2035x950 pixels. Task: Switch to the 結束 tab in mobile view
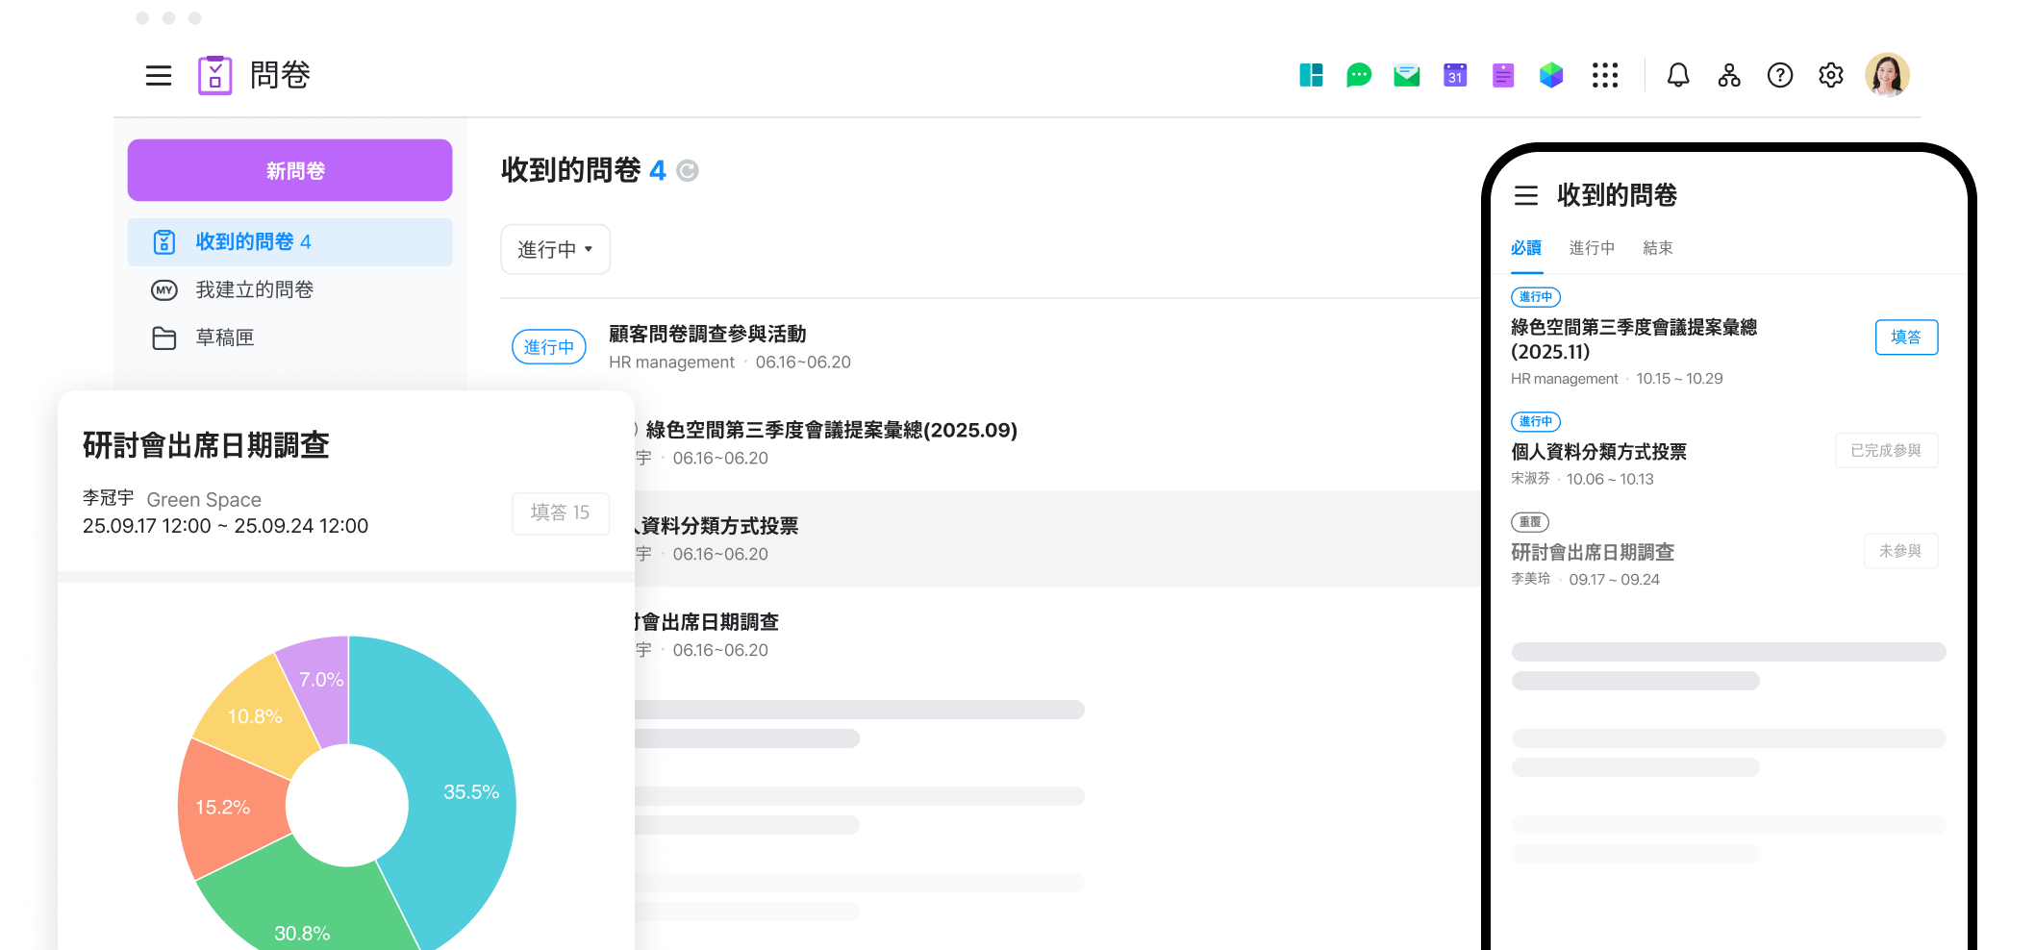(1657, 248)
